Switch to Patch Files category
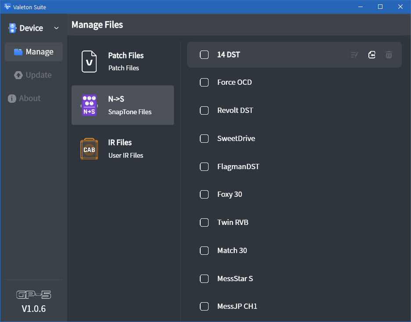Screen dimensions: 411x322 click(x=123, y=62)
